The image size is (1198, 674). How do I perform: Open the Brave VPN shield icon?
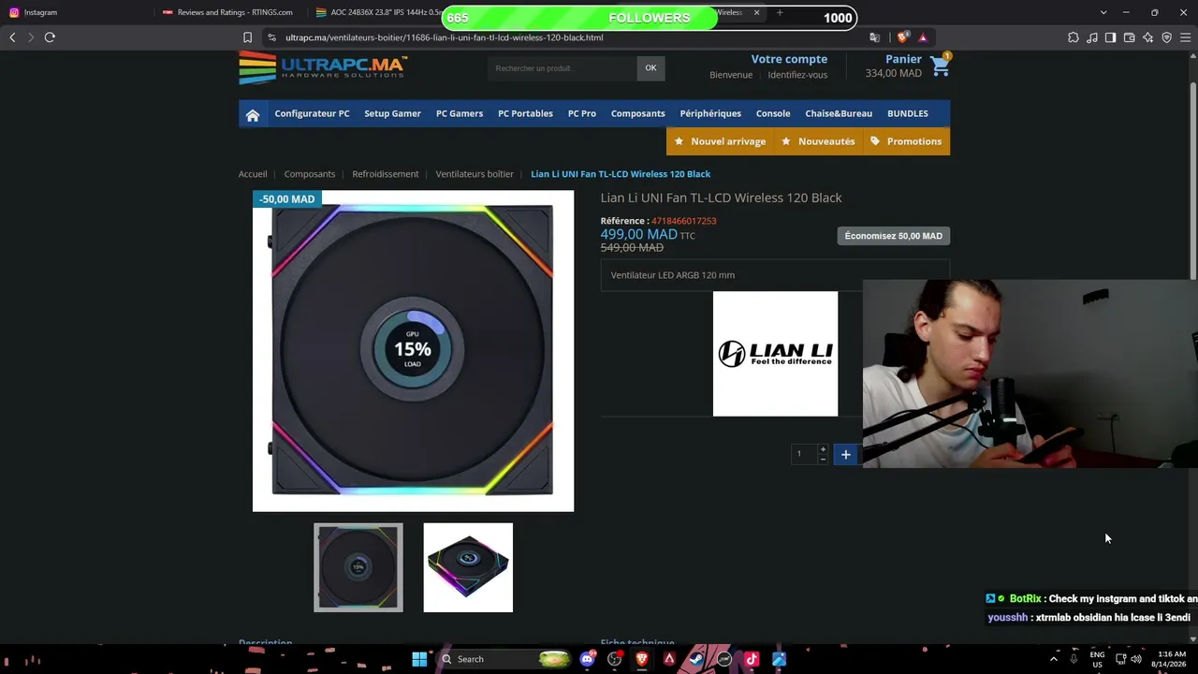1166,37
